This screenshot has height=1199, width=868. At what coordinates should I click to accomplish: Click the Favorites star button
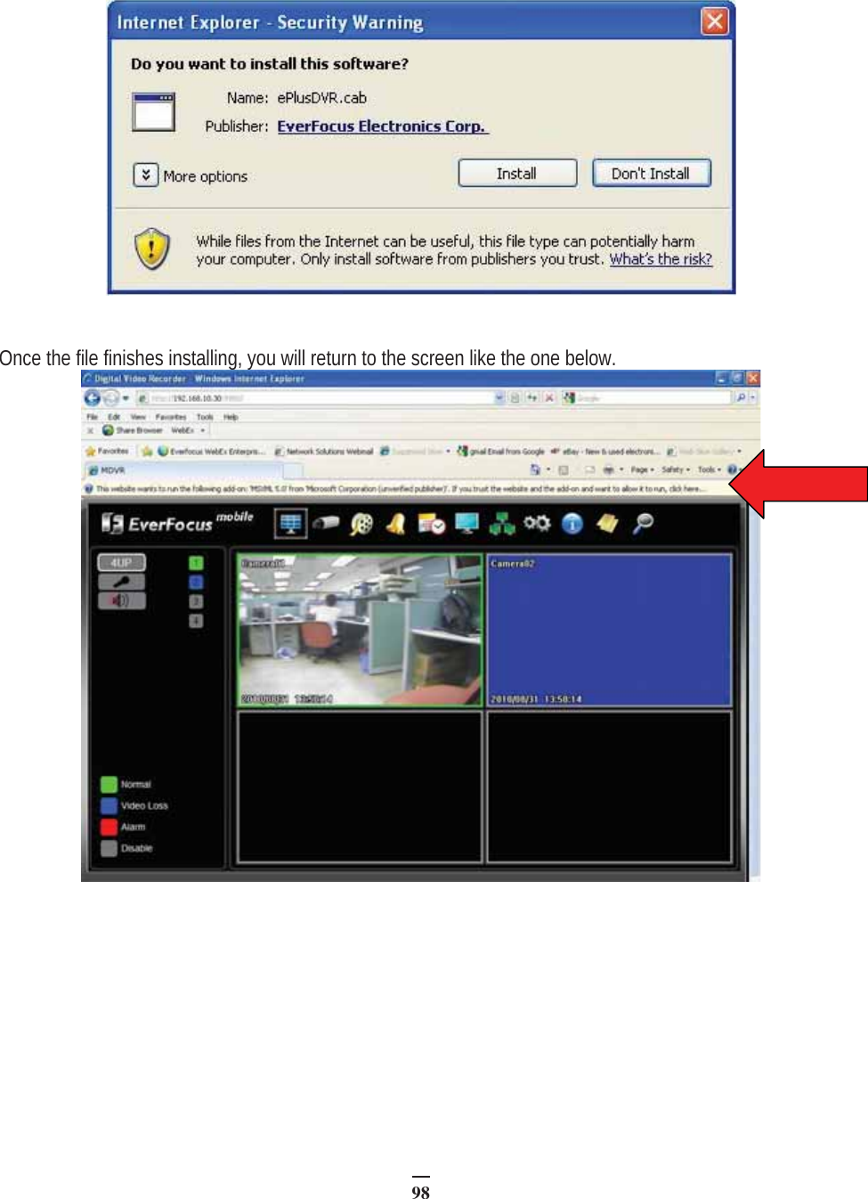click(108, 452)
